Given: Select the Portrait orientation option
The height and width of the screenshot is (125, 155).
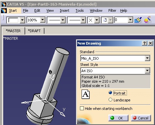Looking at the screenshot, I should coord(110,93).
